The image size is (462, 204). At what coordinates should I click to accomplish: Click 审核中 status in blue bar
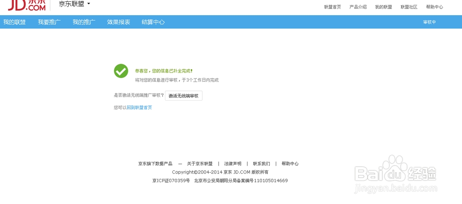point(429,22)
